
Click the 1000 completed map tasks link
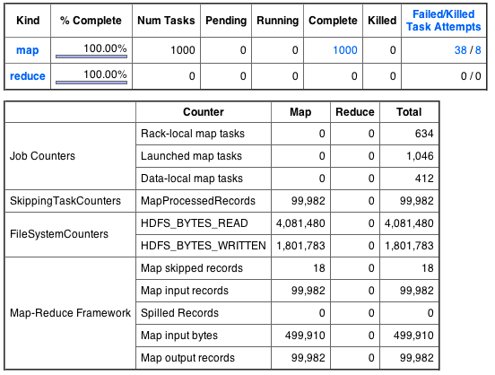344,50
